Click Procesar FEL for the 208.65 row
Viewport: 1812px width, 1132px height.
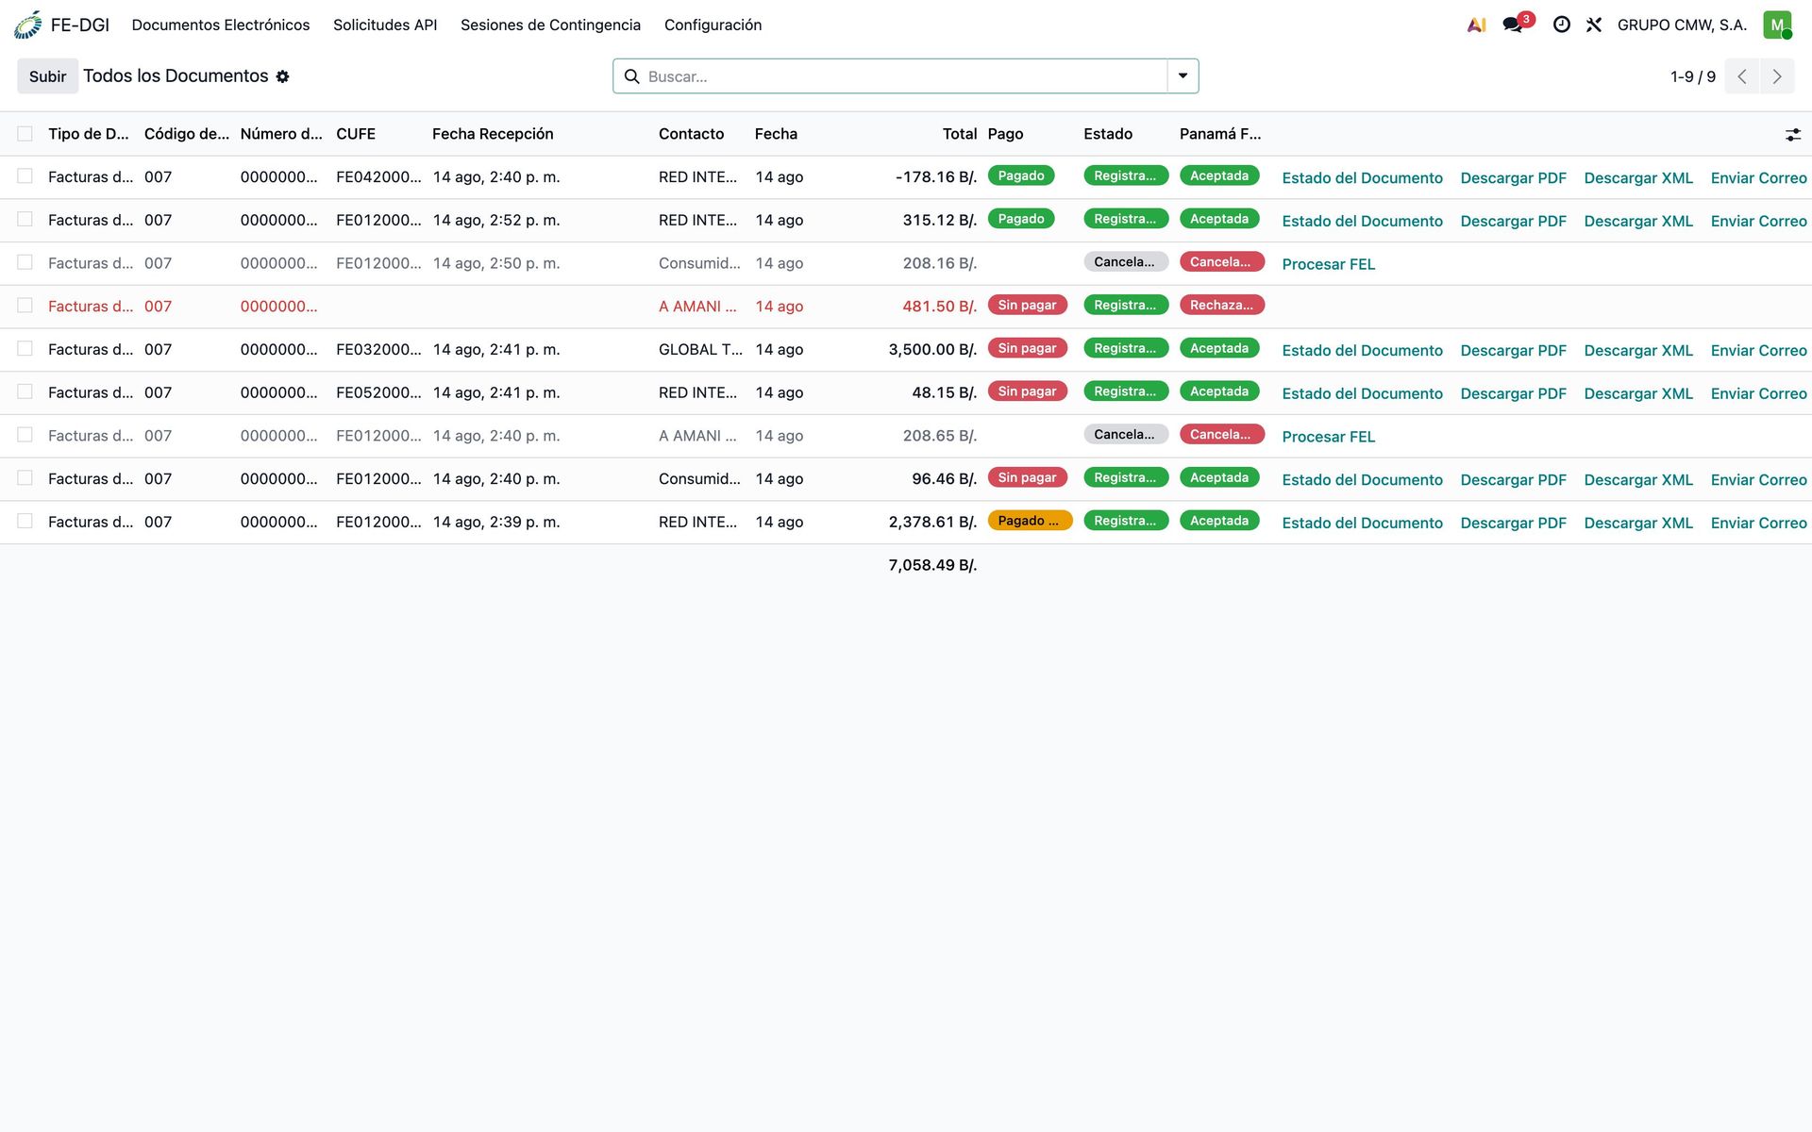tap(1328, 438)
